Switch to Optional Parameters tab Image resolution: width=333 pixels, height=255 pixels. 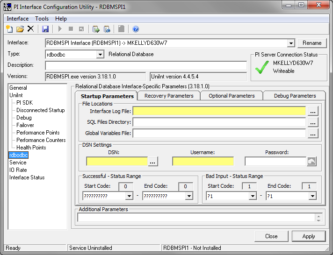click(x=232, y=96)
